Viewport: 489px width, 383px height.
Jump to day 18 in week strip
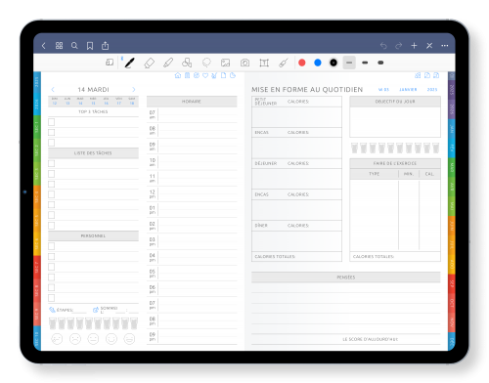pos(132,104)
